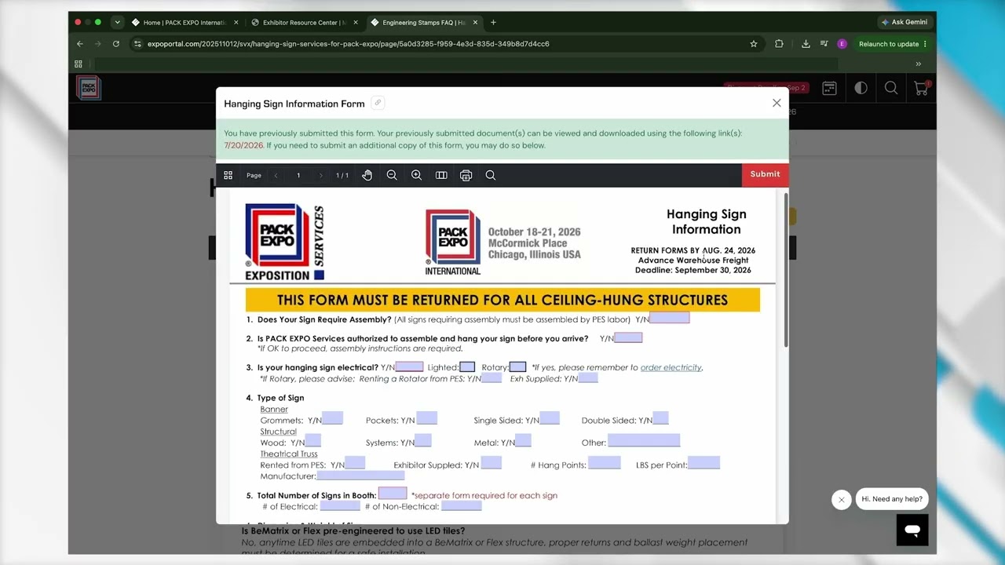The image size is (1005, 565).
Task: Fill in Renting a Rotator from PES field
Action: tap(492, 378)
